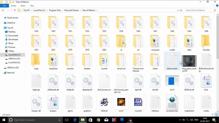Open Explorer help with question mark
This screenshot has height=123, width=219.
tap(217, 6)
